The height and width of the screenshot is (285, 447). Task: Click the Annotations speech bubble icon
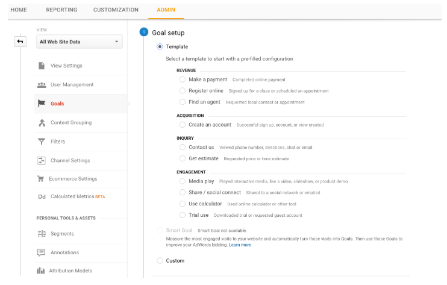coord(42,252)
